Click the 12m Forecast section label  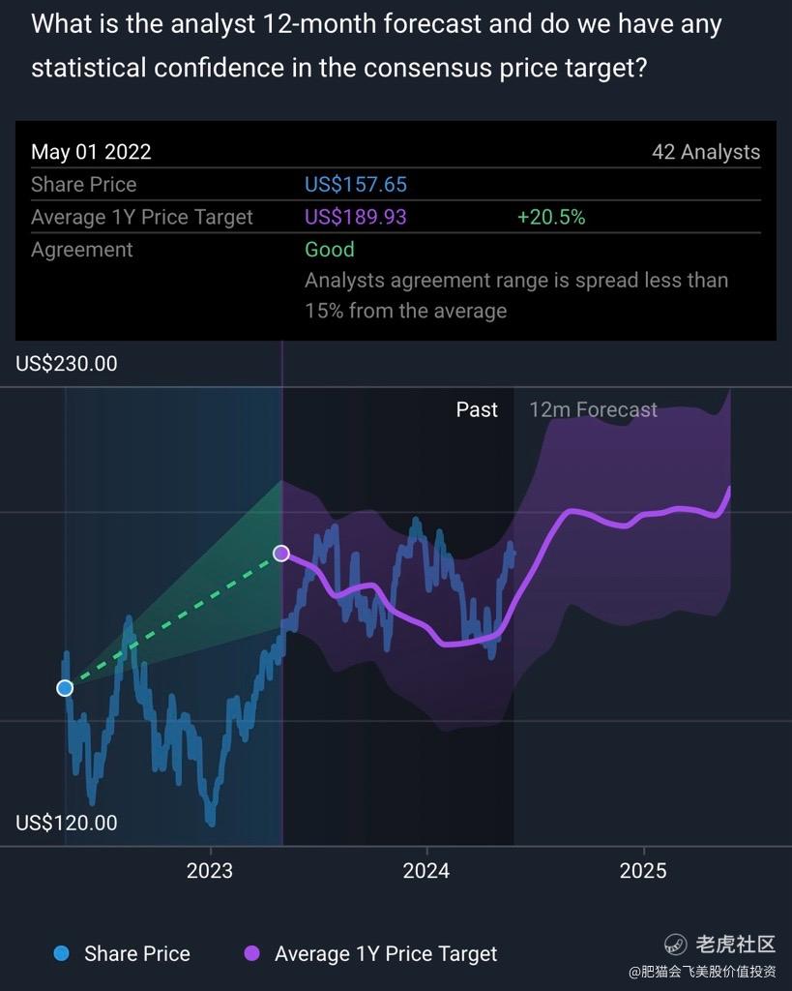click(593, 410)
